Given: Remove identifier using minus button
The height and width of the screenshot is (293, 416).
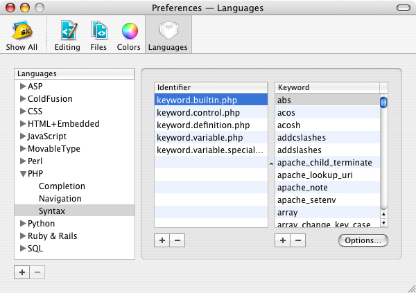Looking at the screenshot, I should pos(177,240).
